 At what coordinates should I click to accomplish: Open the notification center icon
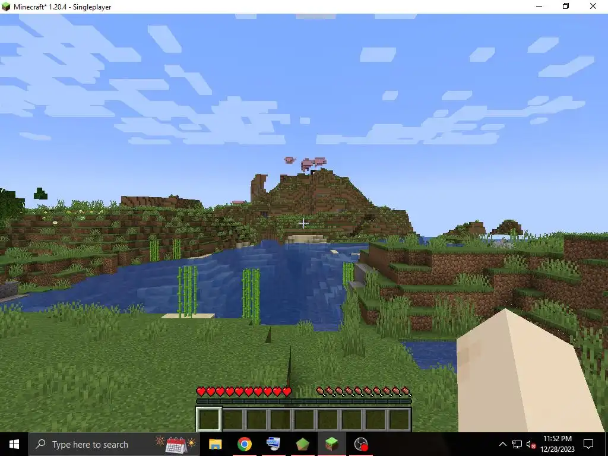point(588,444)
